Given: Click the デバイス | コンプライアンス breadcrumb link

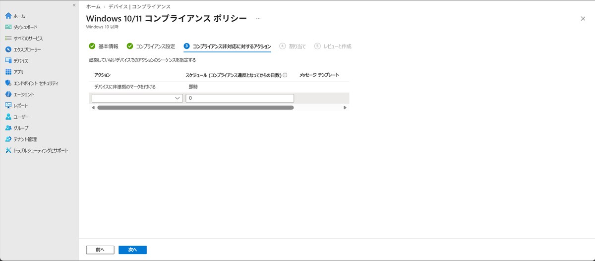Looking at the screenshot, I should click(139, 6).
